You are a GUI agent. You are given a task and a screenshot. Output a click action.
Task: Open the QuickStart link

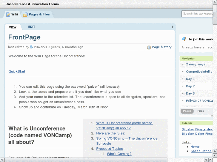17,71
